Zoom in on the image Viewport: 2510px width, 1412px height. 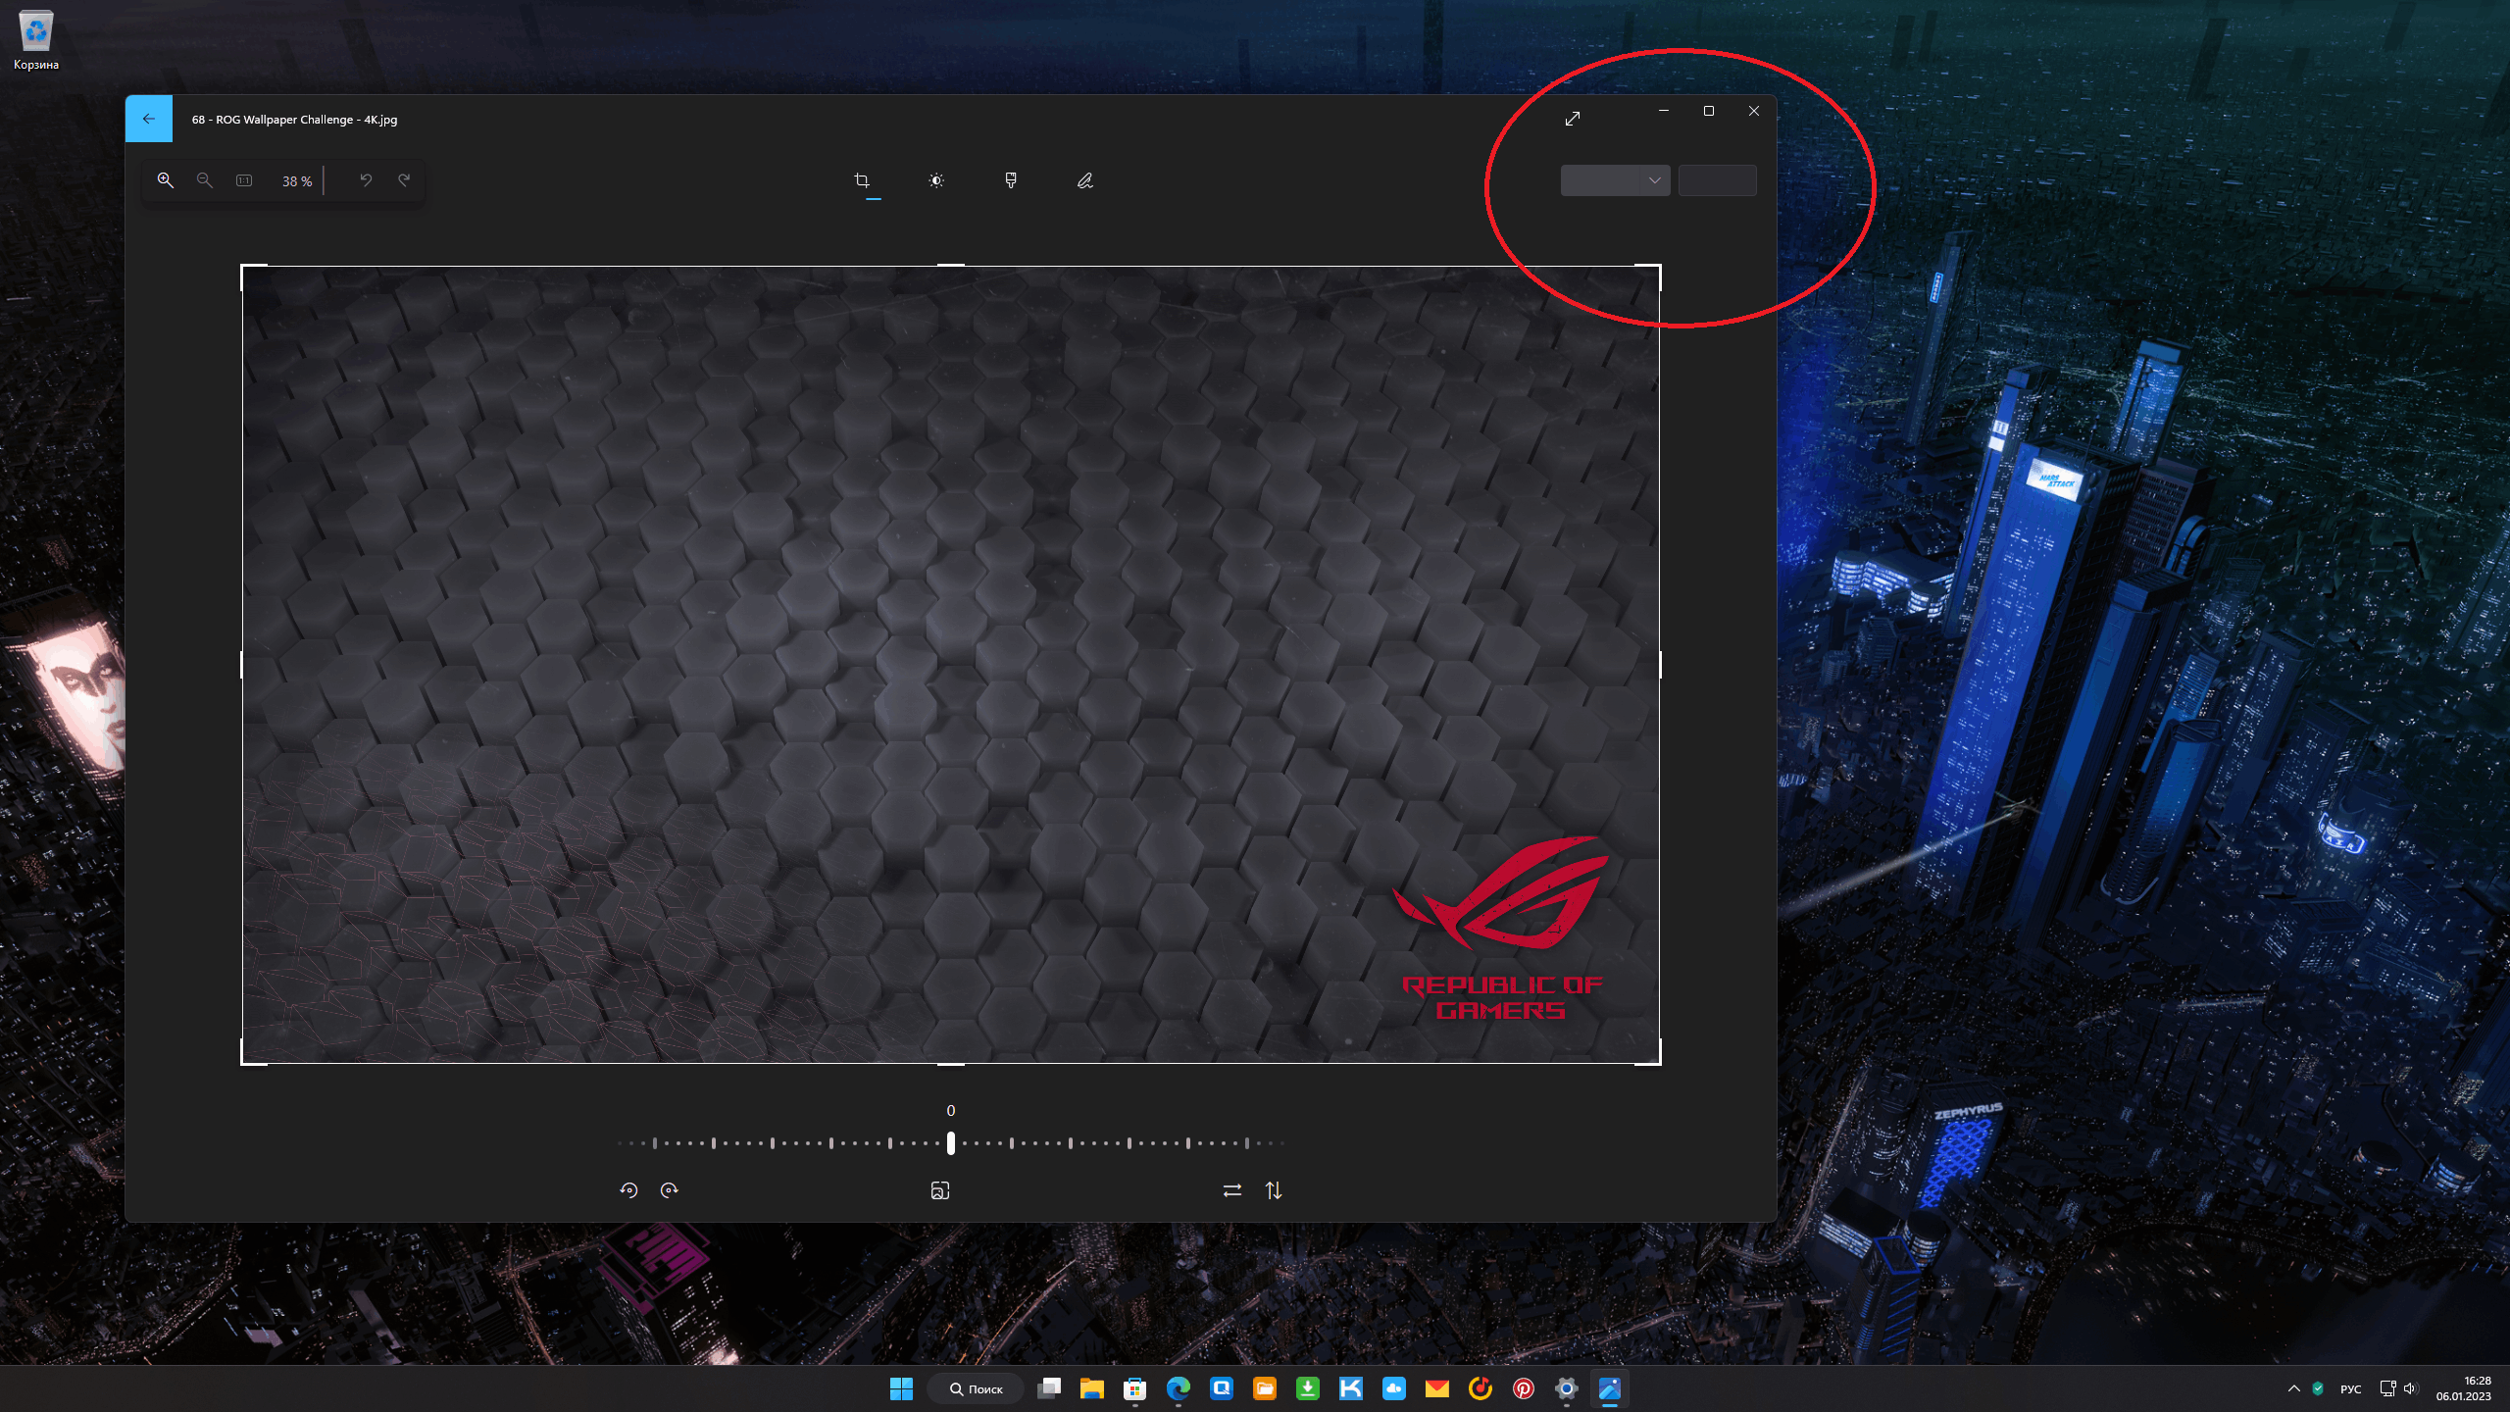click(166, 180)
